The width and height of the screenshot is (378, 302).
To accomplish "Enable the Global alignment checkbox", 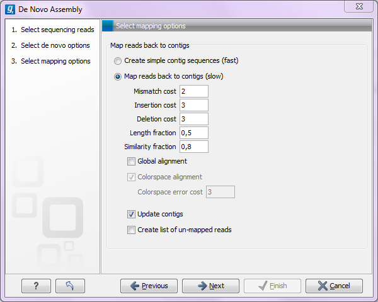I will pyautogui.click(x=132, y=162).
